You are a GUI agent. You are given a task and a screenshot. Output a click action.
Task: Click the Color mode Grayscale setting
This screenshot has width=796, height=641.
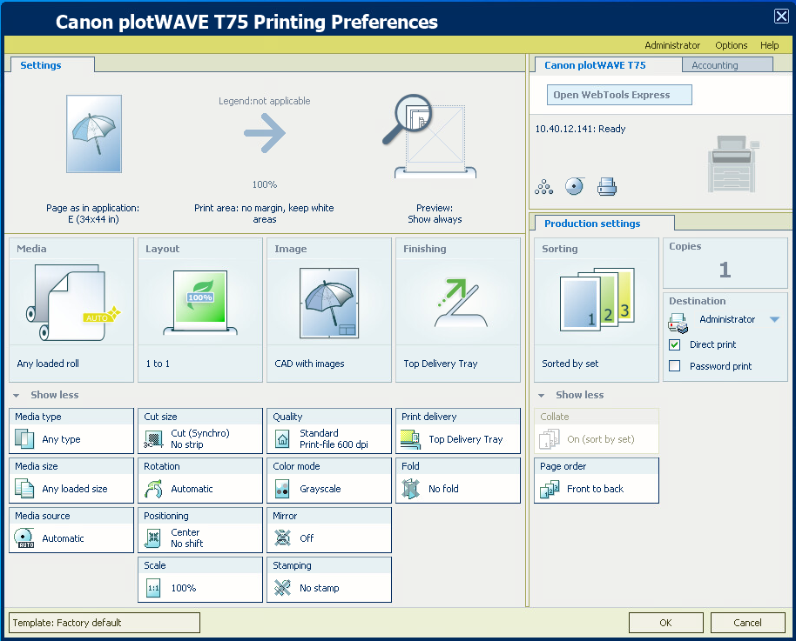click(x=328, y=480)
